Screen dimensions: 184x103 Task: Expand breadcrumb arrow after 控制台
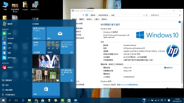[x=97, y=15]
